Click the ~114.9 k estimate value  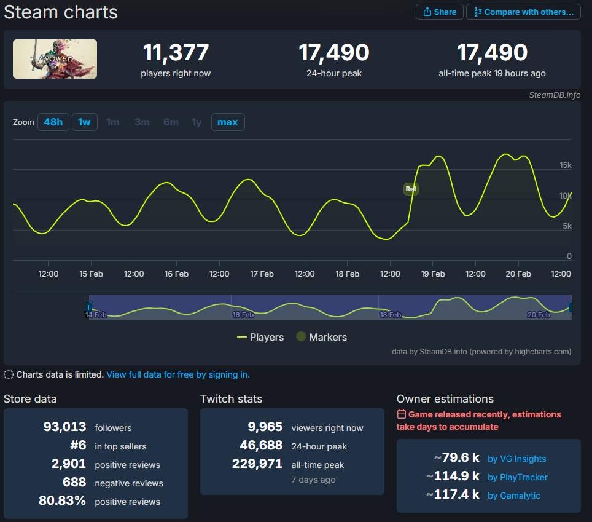pyautogui.click(x=453, y=476)
